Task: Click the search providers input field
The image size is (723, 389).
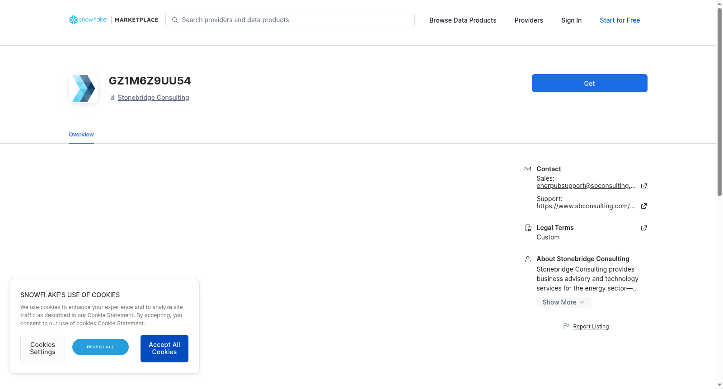Action: point(290,20)
